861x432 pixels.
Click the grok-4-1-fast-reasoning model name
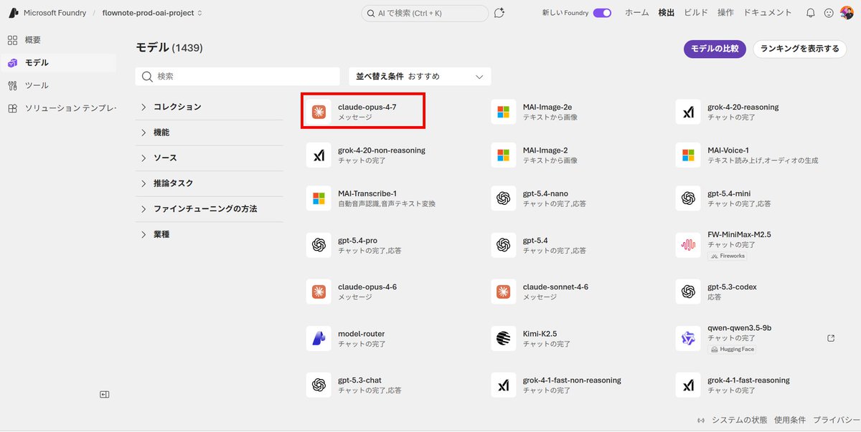pos(748,380)
